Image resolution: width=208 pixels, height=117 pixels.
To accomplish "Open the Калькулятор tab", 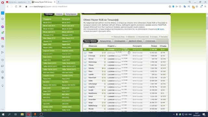I will pyautogui.click(x=105, y=41).
